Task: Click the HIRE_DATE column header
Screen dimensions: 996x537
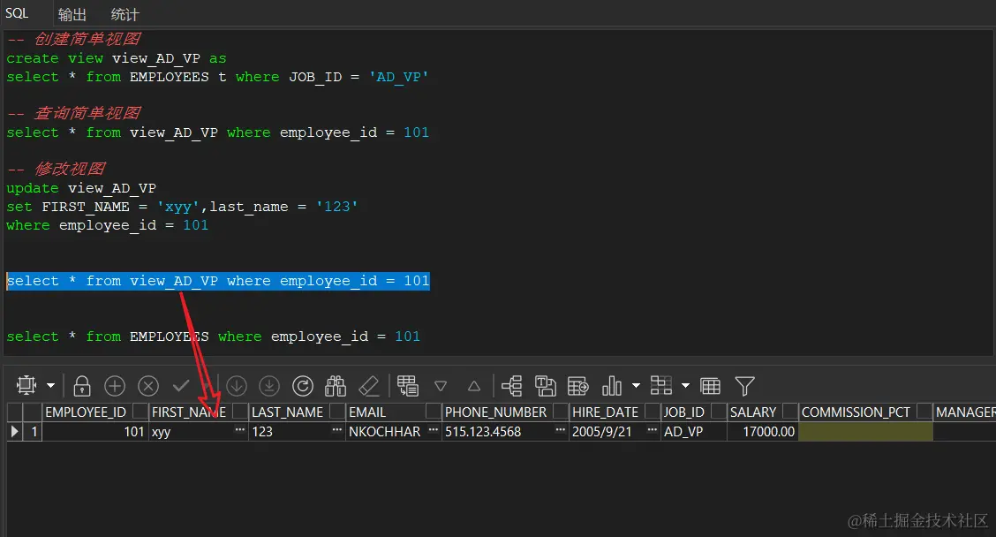Action: pyautogui.click(x=605, y=412)
